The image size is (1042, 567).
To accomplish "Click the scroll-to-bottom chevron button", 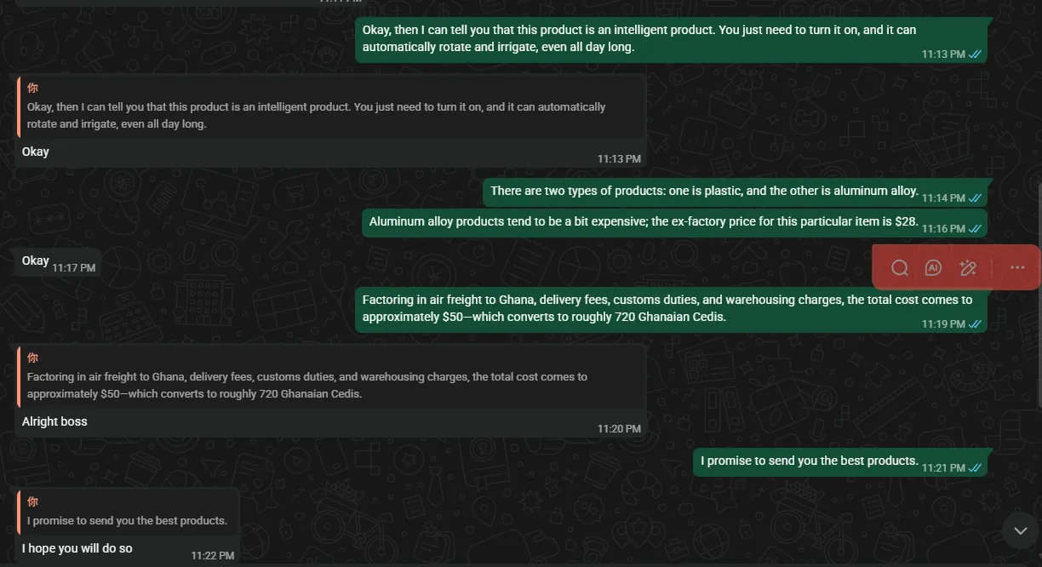I will [x=1020, y=531].
